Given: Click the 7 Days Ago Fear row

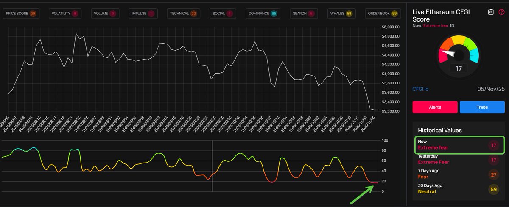Looking at the screenshot, I should (x=459, y=174).
